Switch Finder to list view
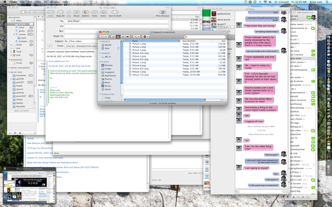This screenshot has width=332, height=207. point(118,37)
